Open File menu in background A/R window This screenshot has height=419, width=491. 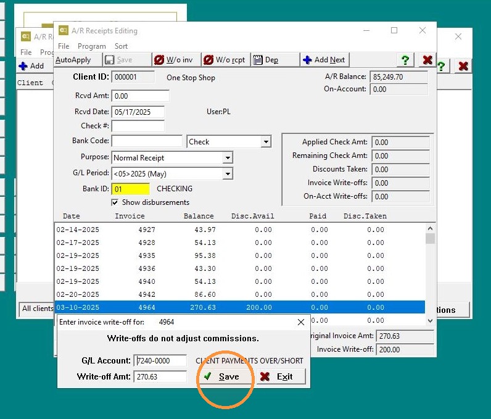pyautogui.click(x=26, y=52)
